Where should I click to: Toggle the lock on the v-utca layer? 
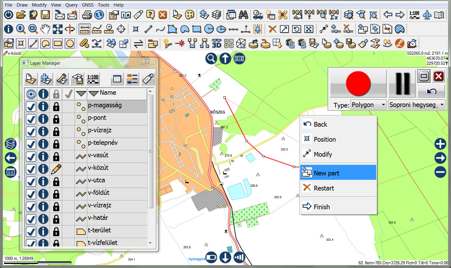[x=56, y=181]
